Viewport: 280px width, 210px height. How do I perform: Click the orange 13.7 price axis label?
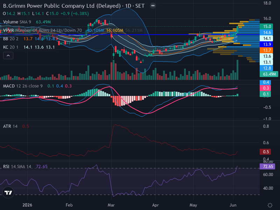266,50
